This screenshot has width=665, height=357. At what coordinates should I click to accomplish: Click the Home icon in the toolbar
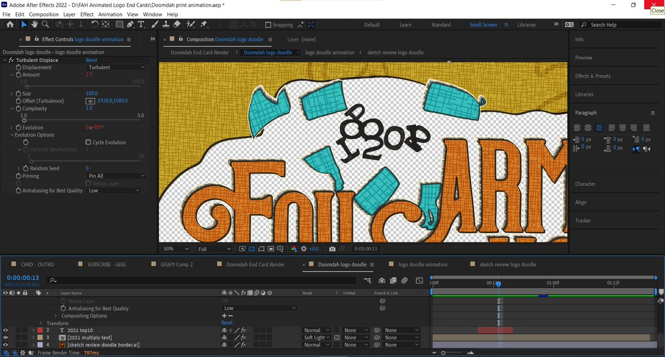coord(10,24)
